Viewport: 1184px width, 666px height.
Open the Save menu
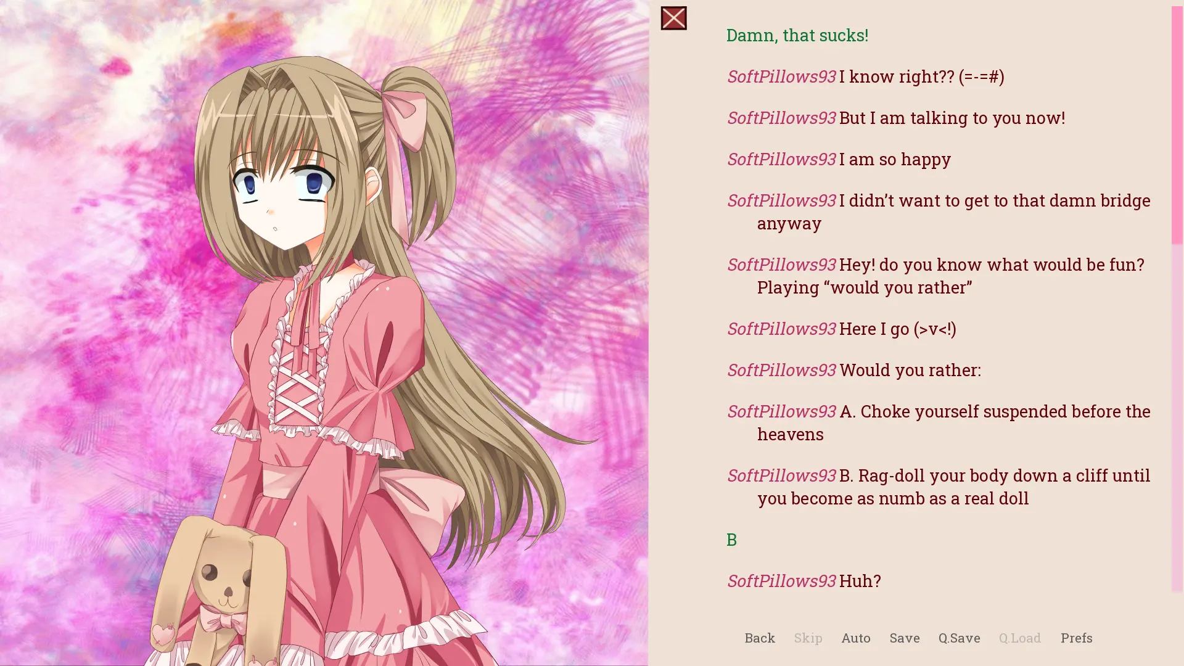tap(904, 638)
